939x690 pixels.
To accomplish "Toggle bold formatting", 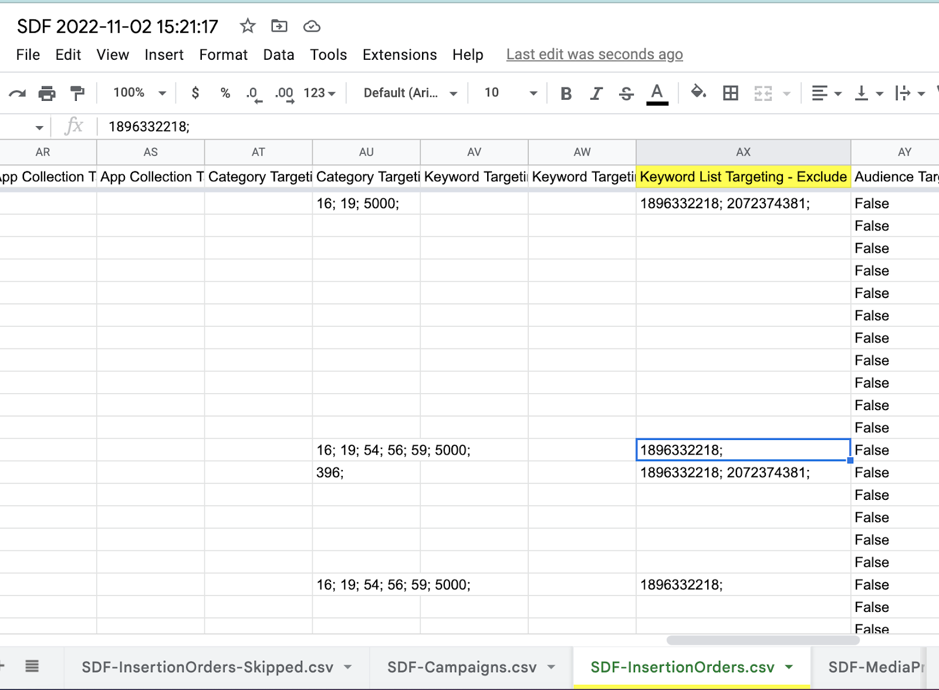I will click(566, 93).
